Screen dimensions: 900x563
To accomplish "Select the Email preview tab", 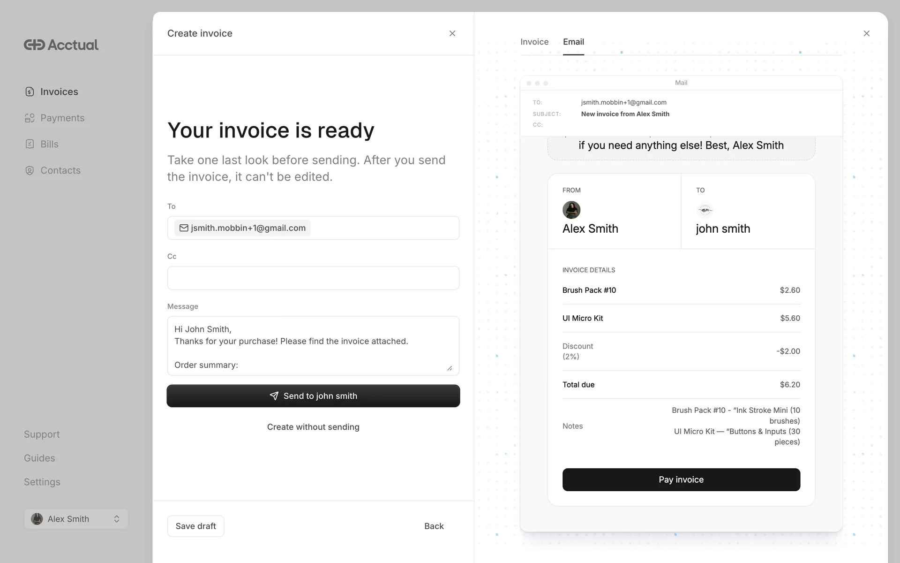I will (573, 42).
